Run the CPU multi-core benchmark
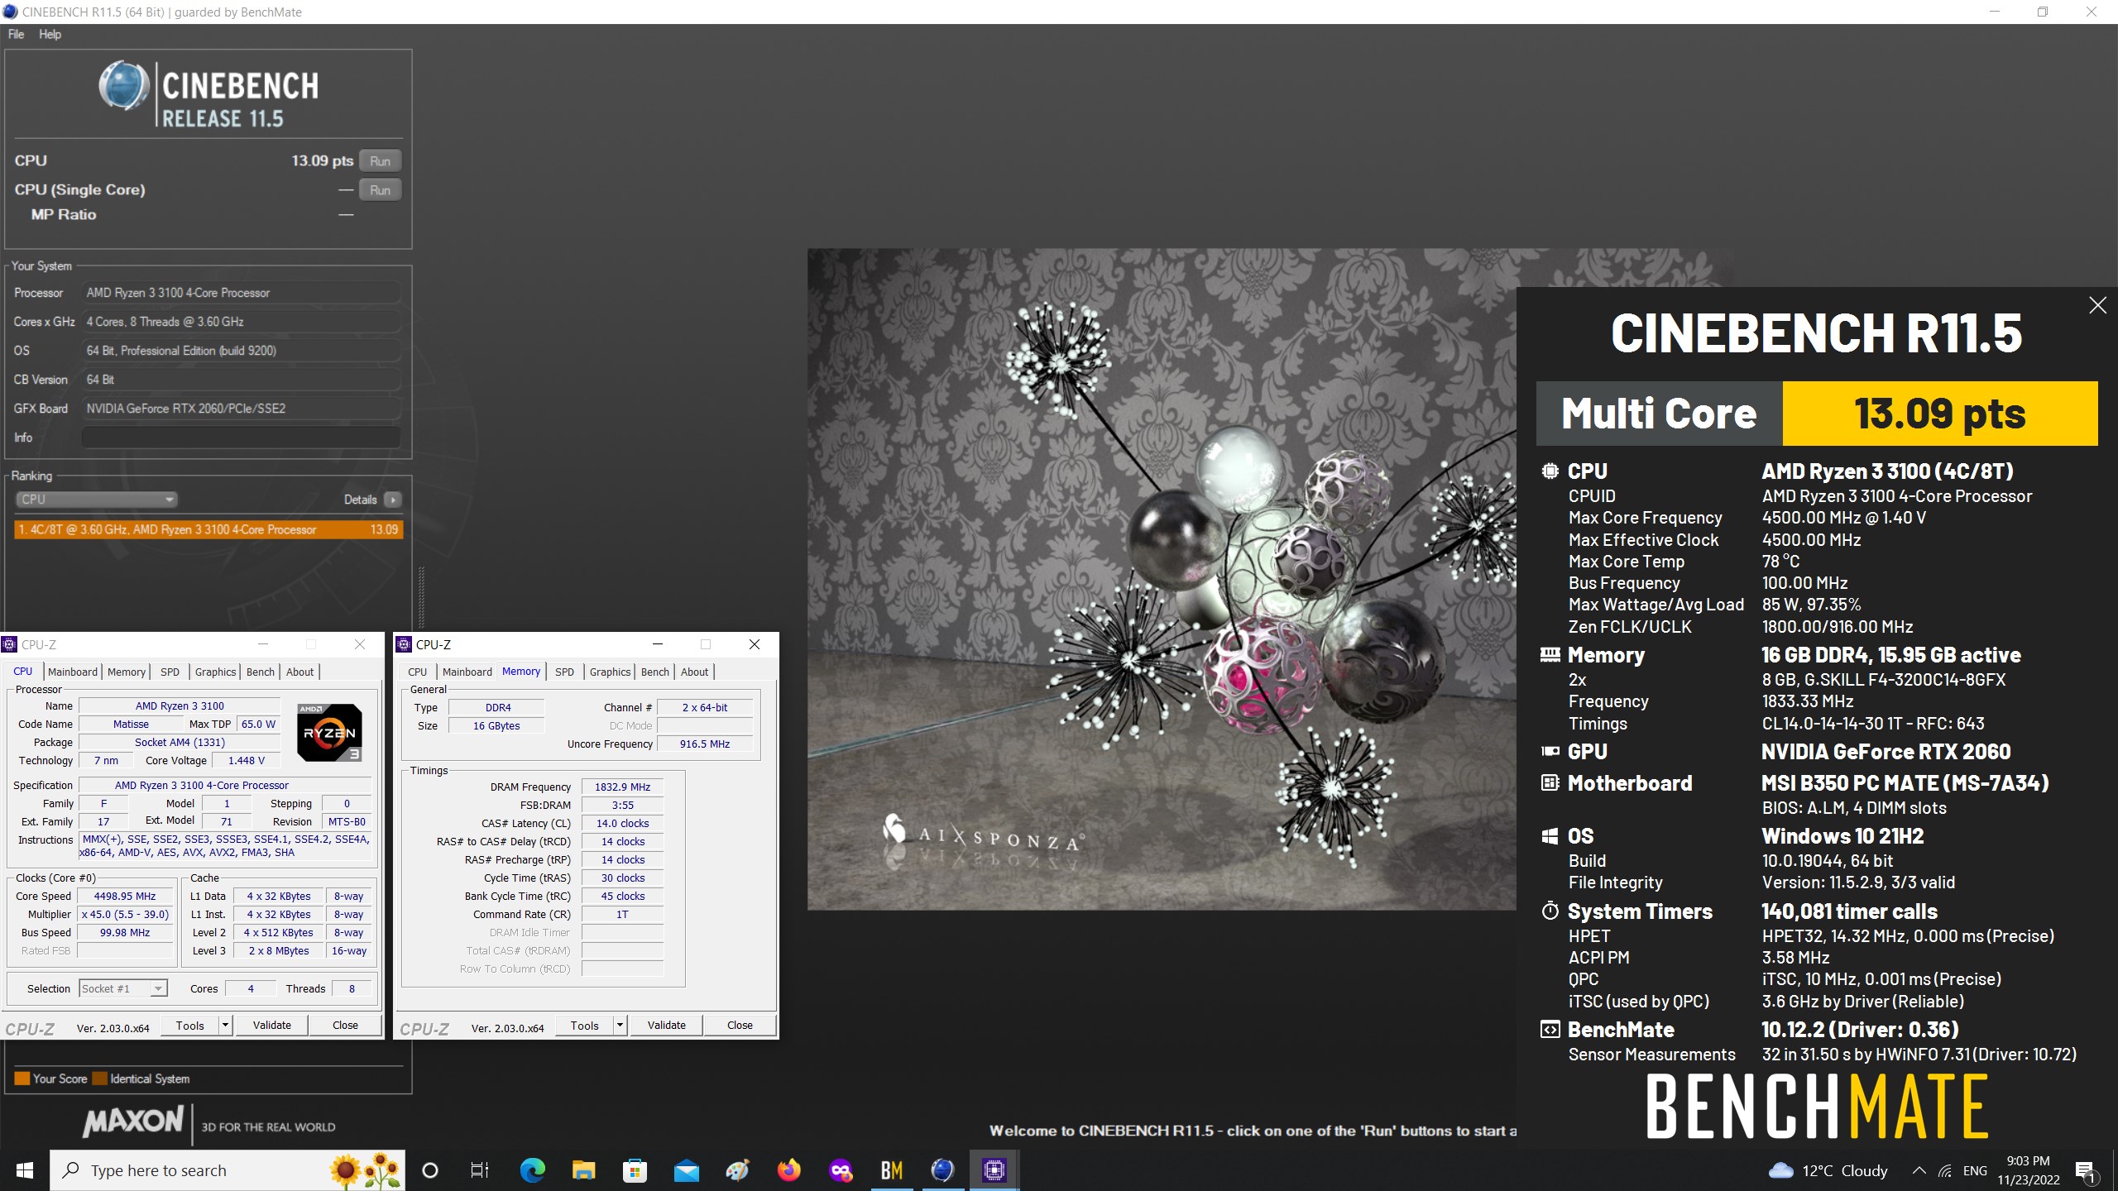The height and width of the screenshot is (1191, 2118). [380, 161]
